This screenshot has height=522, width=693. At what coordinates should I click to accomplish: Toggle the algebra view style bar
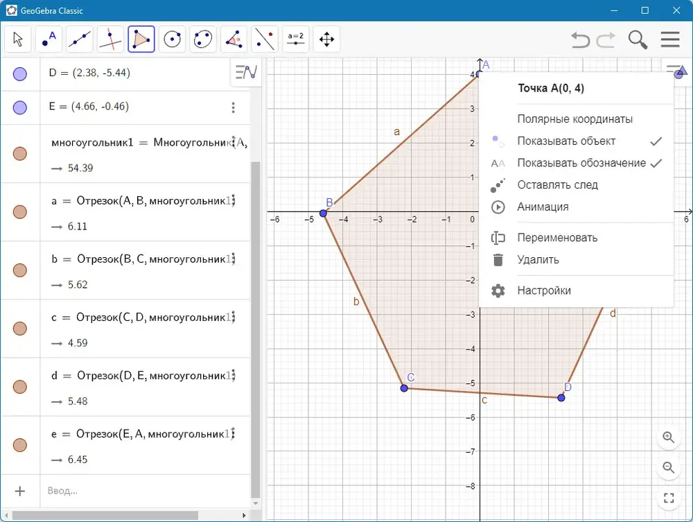[x=246, y=71]
